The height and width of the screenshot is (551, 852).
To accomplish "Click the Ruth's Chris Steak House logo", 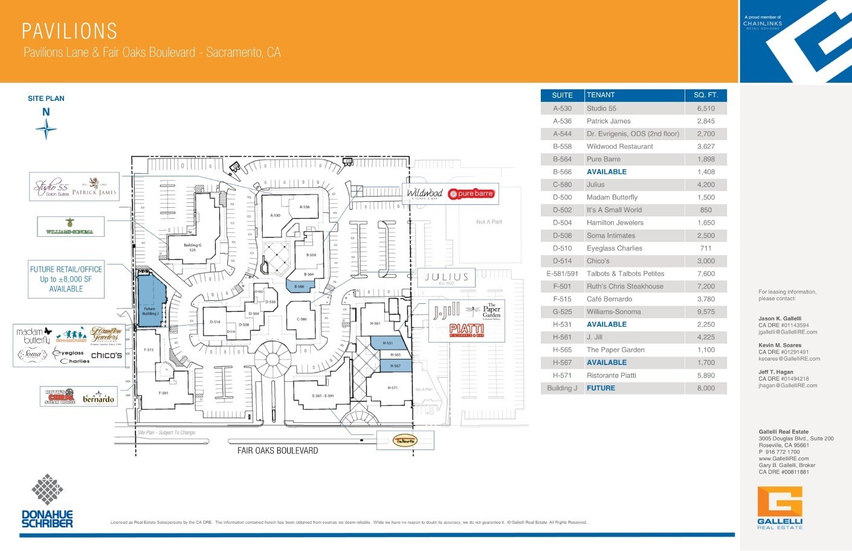I will click(x=60, y=396).
